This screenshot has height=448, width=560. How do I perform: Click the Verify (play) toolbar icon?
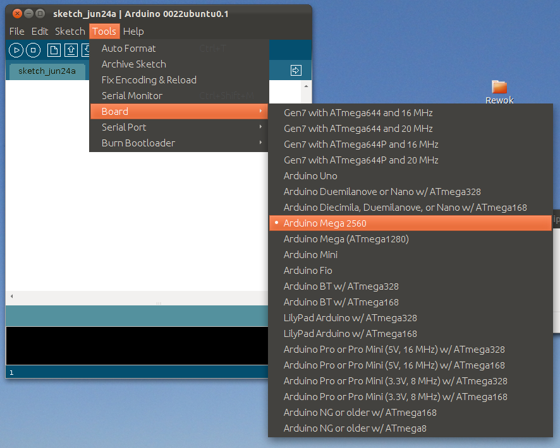(16, 50)
